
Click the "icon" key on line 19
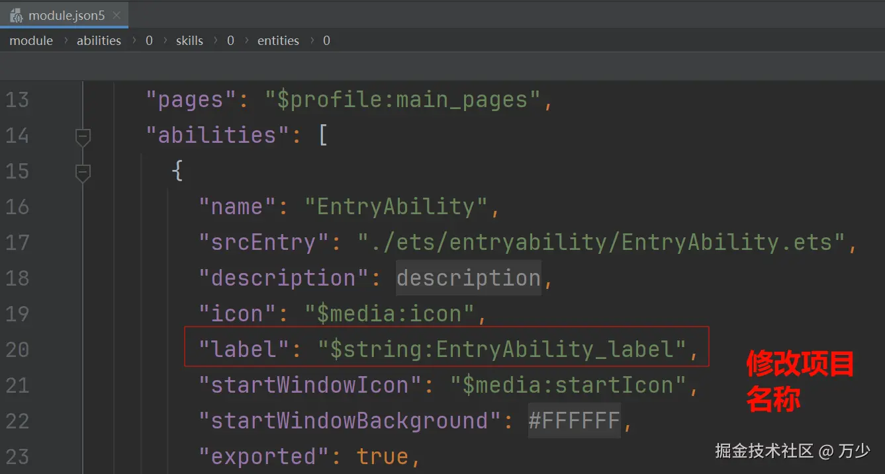tap(238, 314)
